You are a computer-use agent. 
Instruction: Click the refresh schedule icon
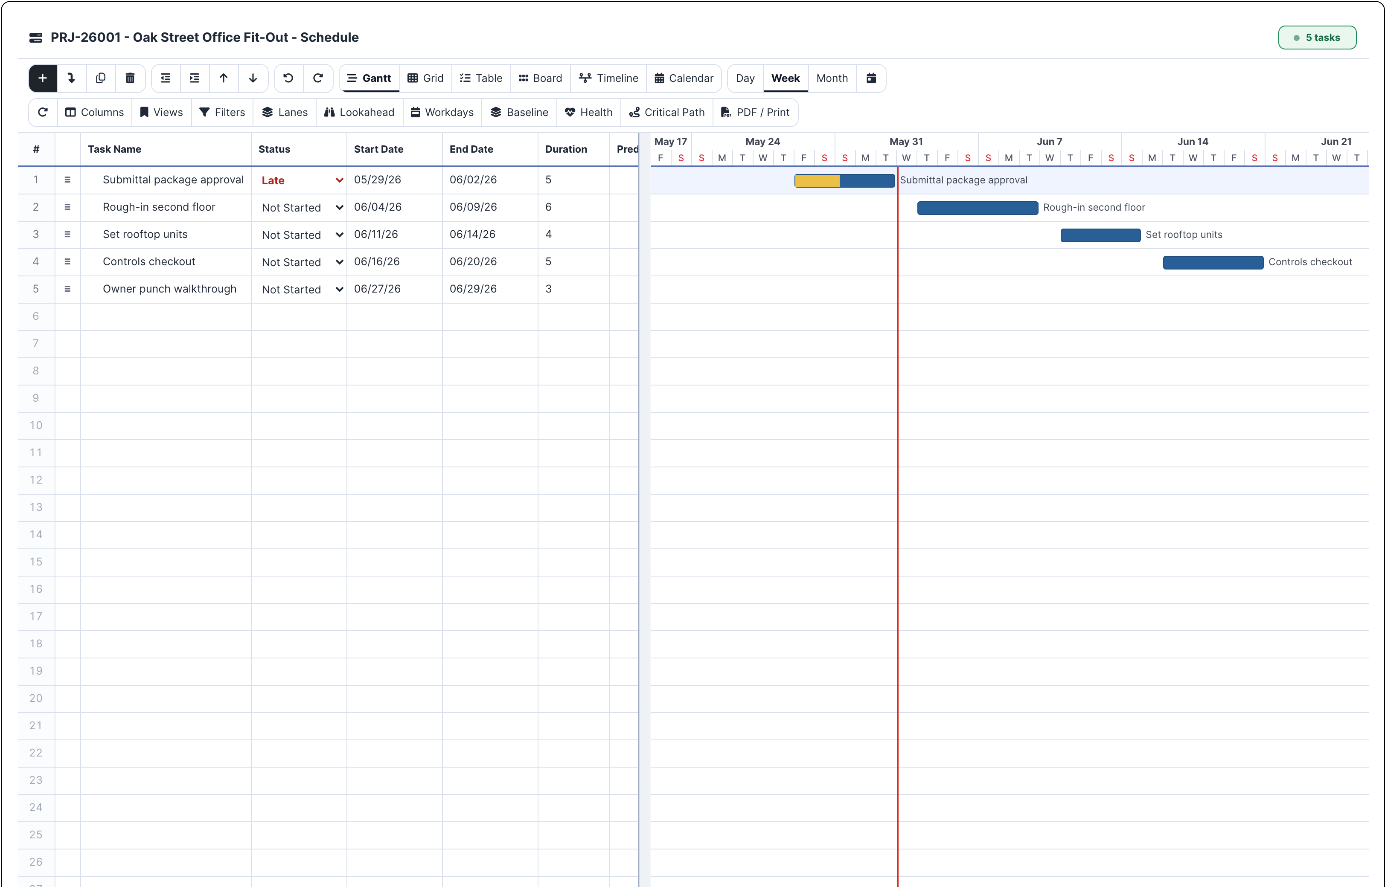[x=43, y=112]
